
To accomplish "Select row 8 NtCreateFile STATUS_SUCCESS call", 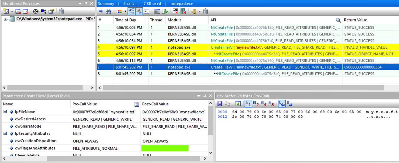I will (248, 74).
